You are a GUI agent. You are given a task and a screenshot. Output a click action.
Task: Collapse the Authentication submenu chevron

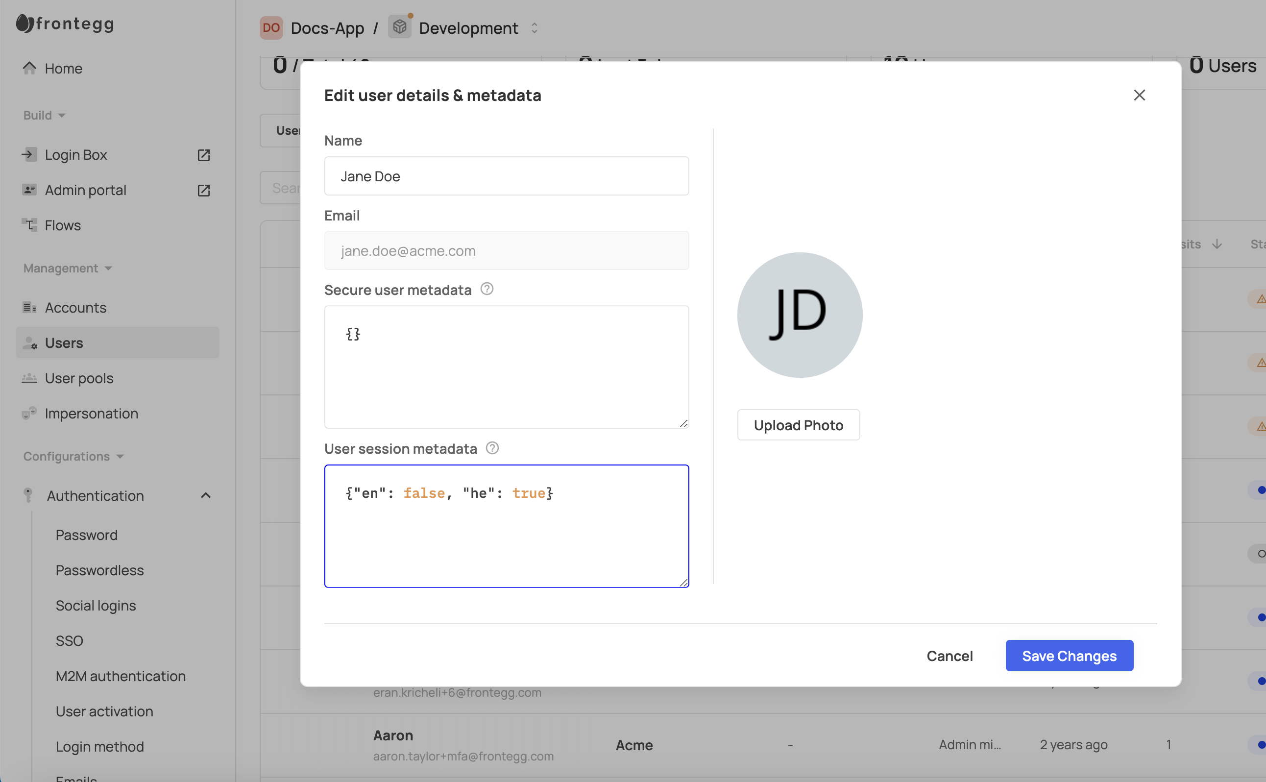pos(206,495)
